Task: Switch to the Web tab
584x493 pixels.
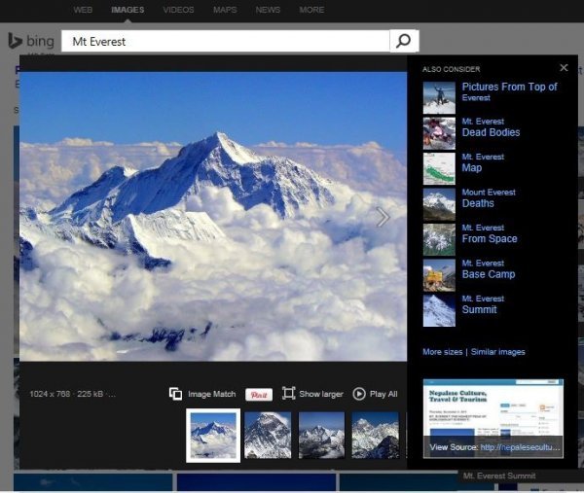Action: pos(83,10)
